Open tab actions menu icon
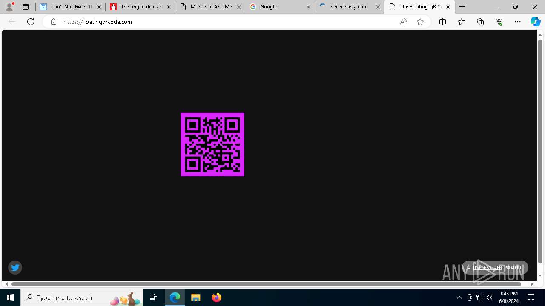 tap(25, 7)
